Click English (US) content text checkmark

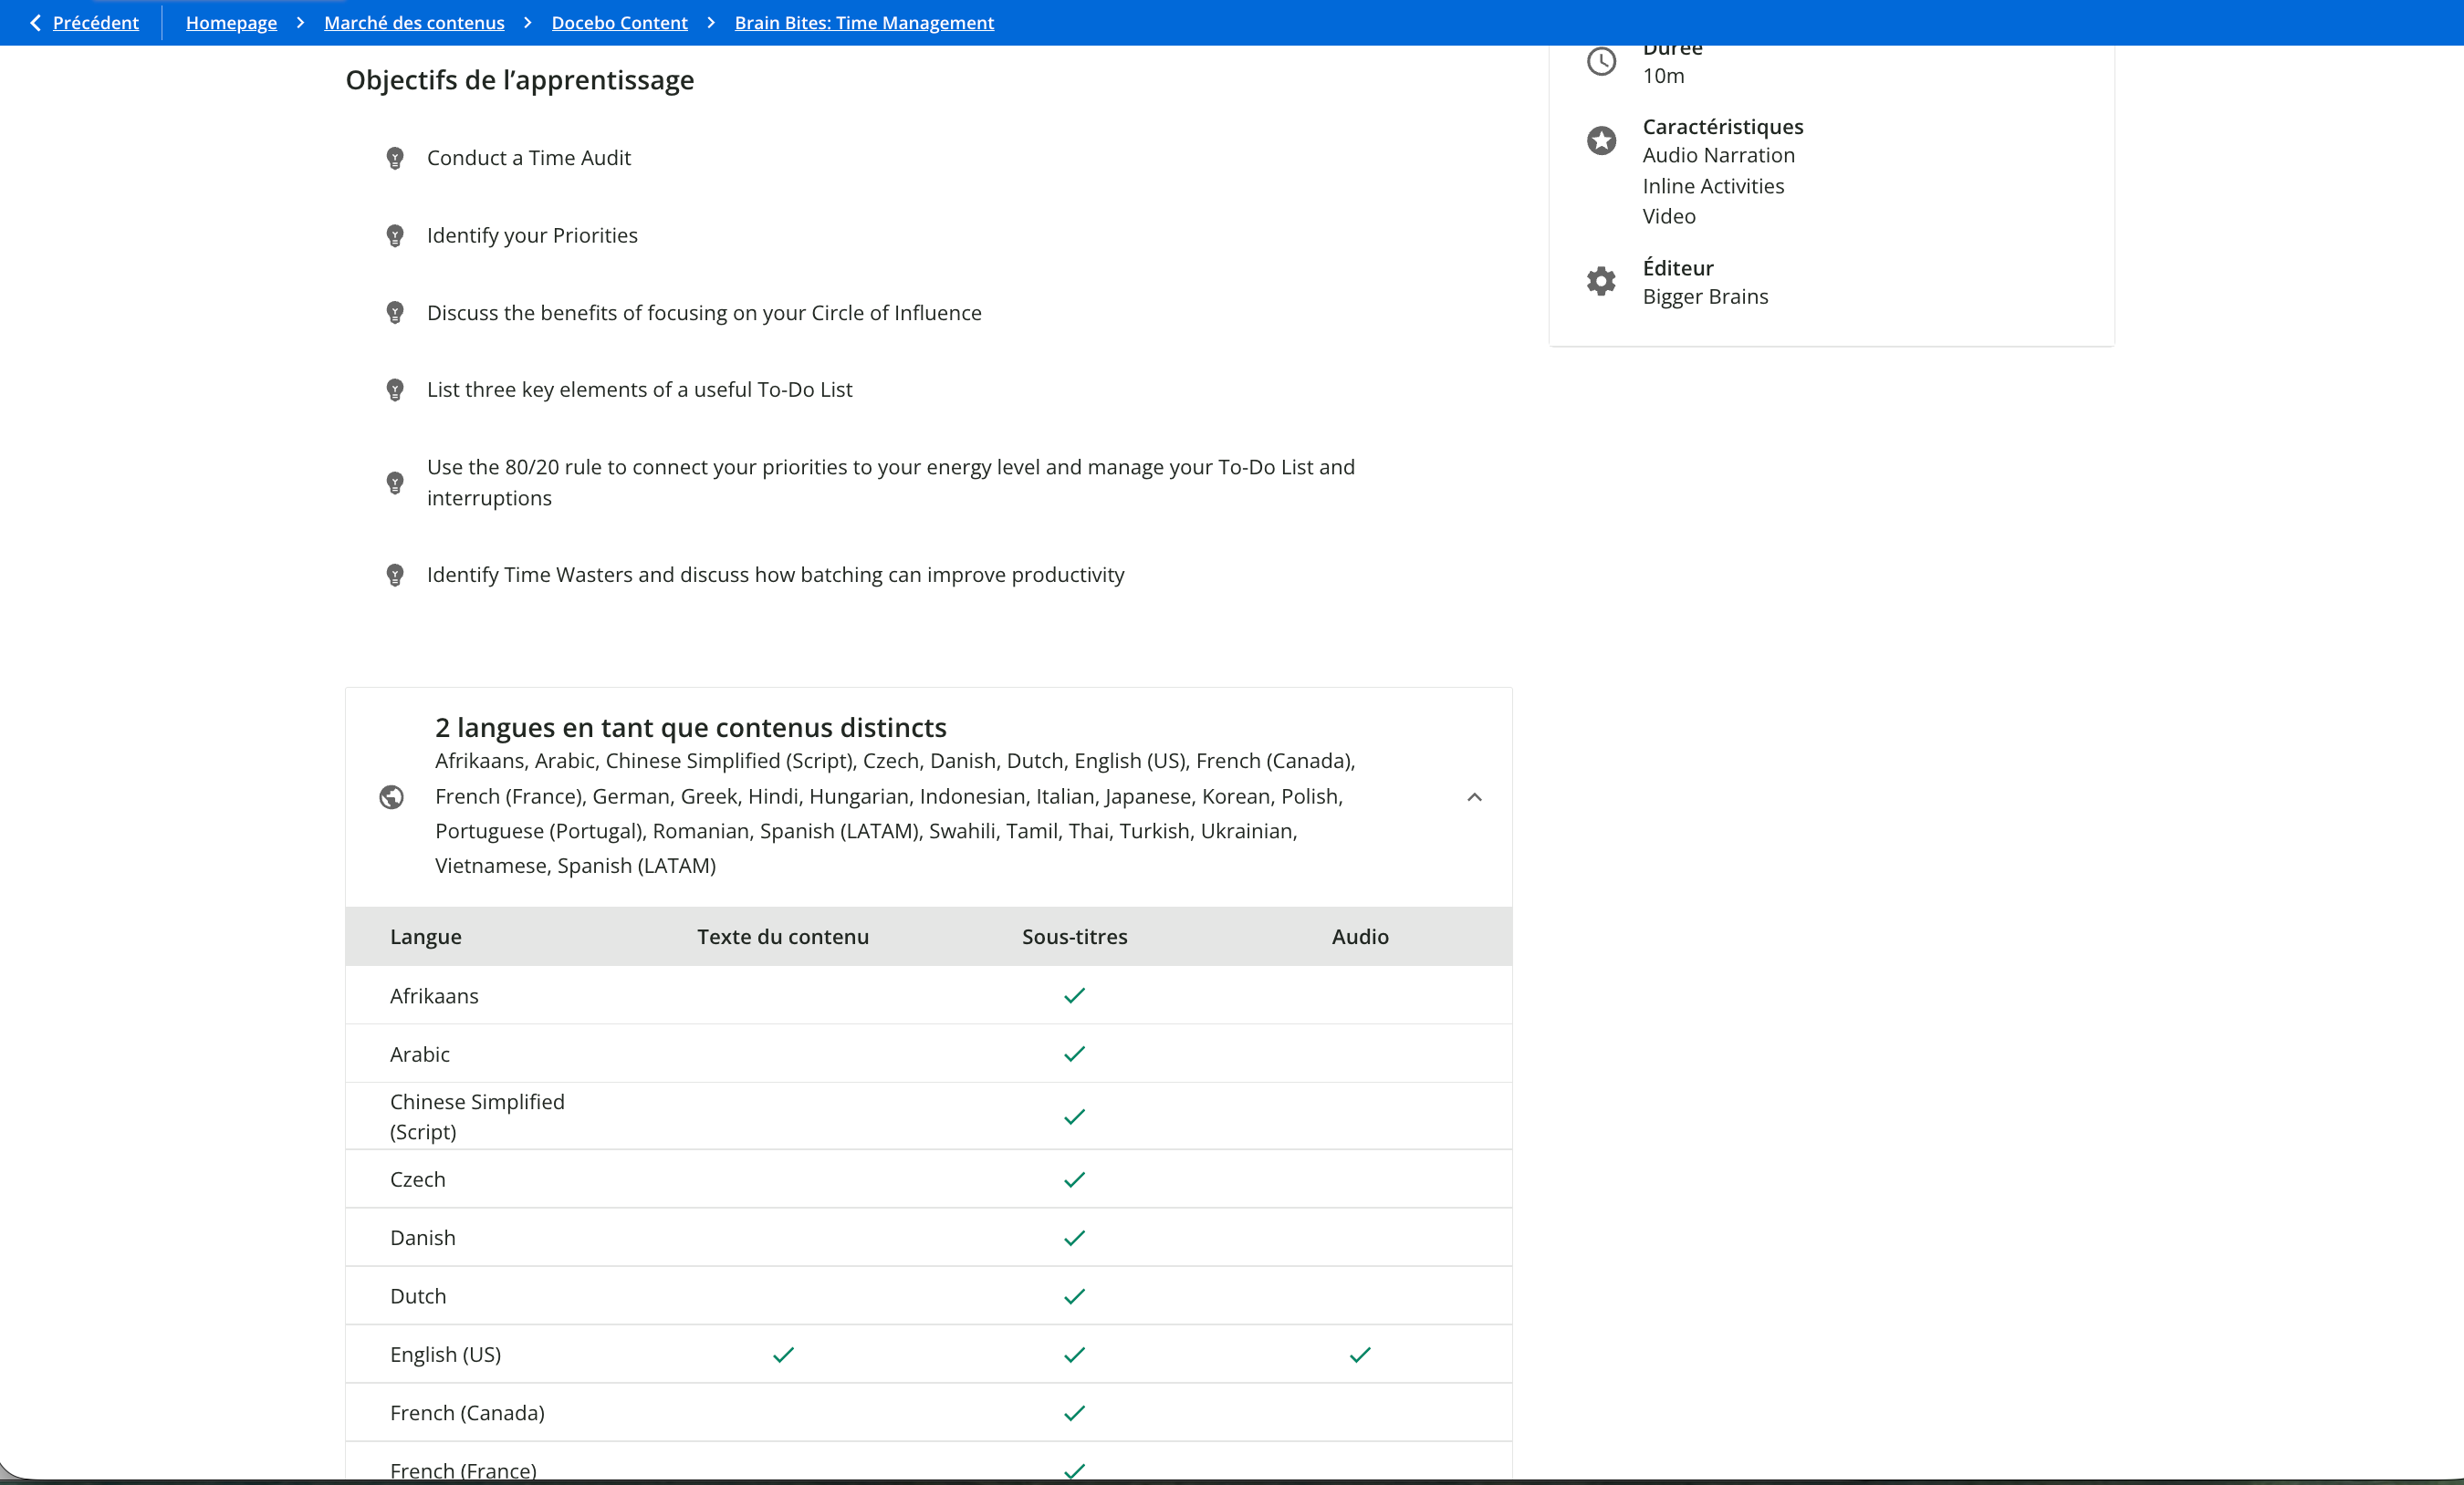[x=783, y=1354]
